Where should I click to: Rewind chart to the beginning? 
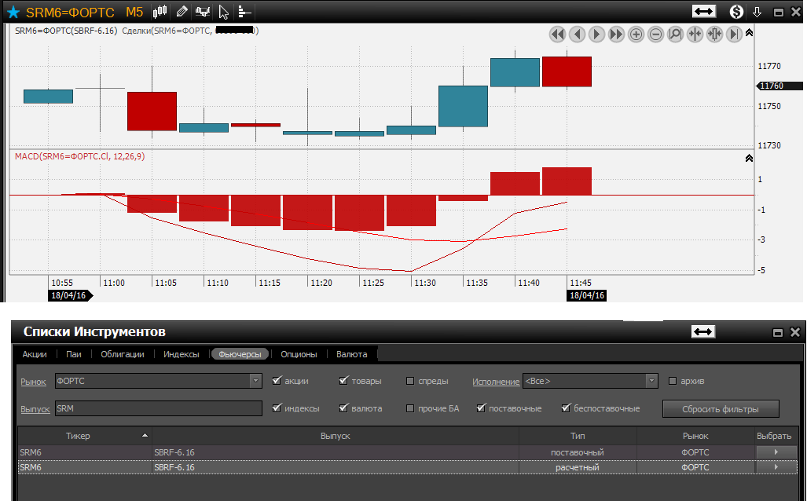pos(557,34)
